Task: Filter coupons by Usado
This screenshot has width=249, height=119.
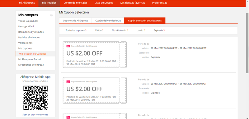Action: click(x=141, y=30)
